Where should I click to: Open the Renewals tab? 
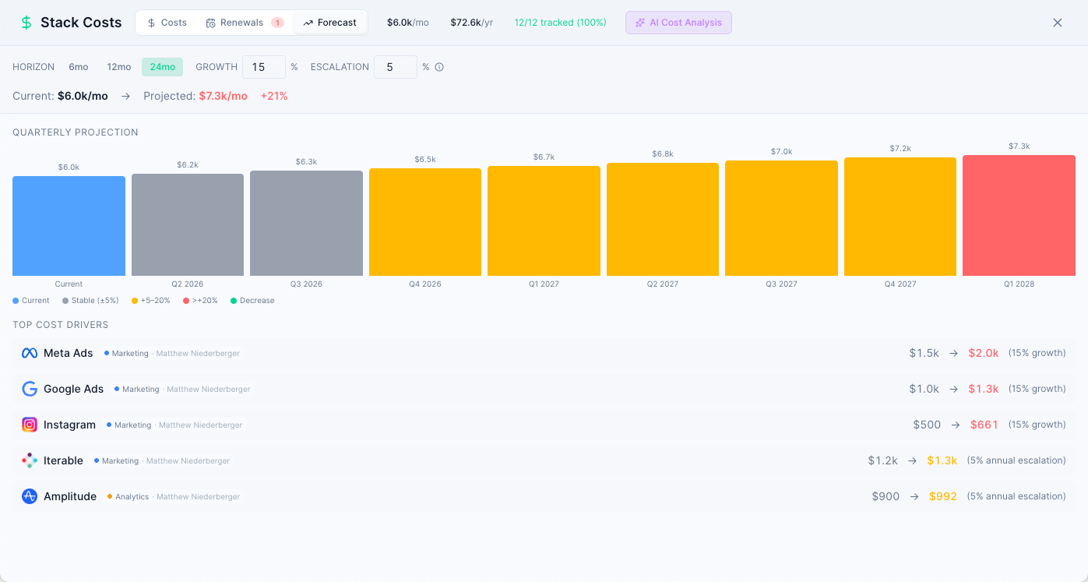pyautogui.click(x=241, y=23)
